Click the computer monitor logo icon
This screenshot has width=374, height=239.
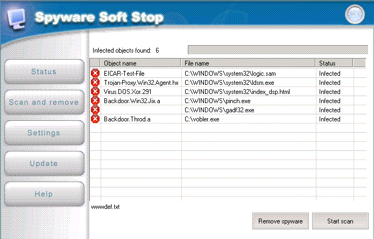(16, 19)
